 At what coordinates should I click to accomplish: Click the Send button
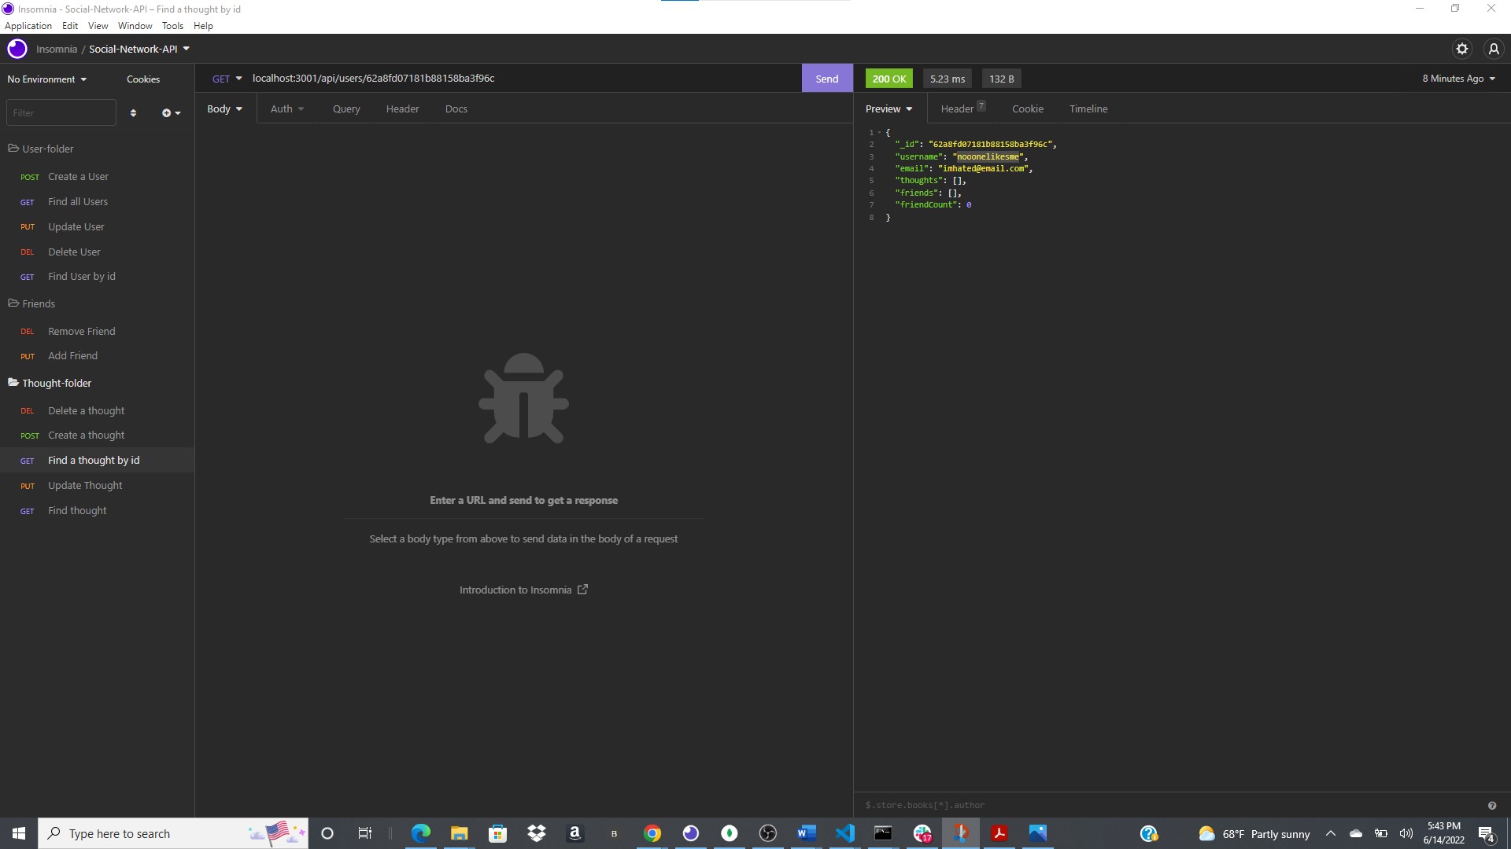826,78
